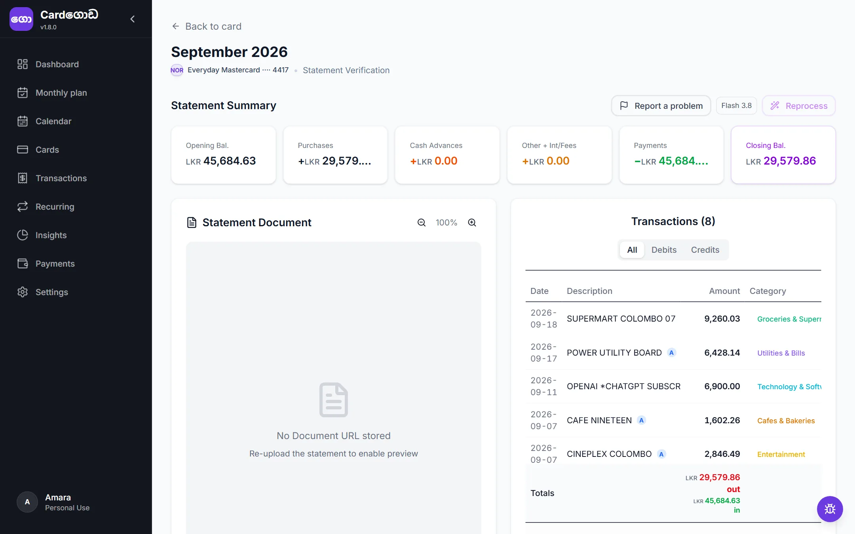The image size is (855, 534).
Task: Open the Flash 3.8 model selector
Action: point(736,106)
